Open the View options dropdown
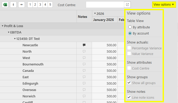The image size is (178, 103). point(164,5)
